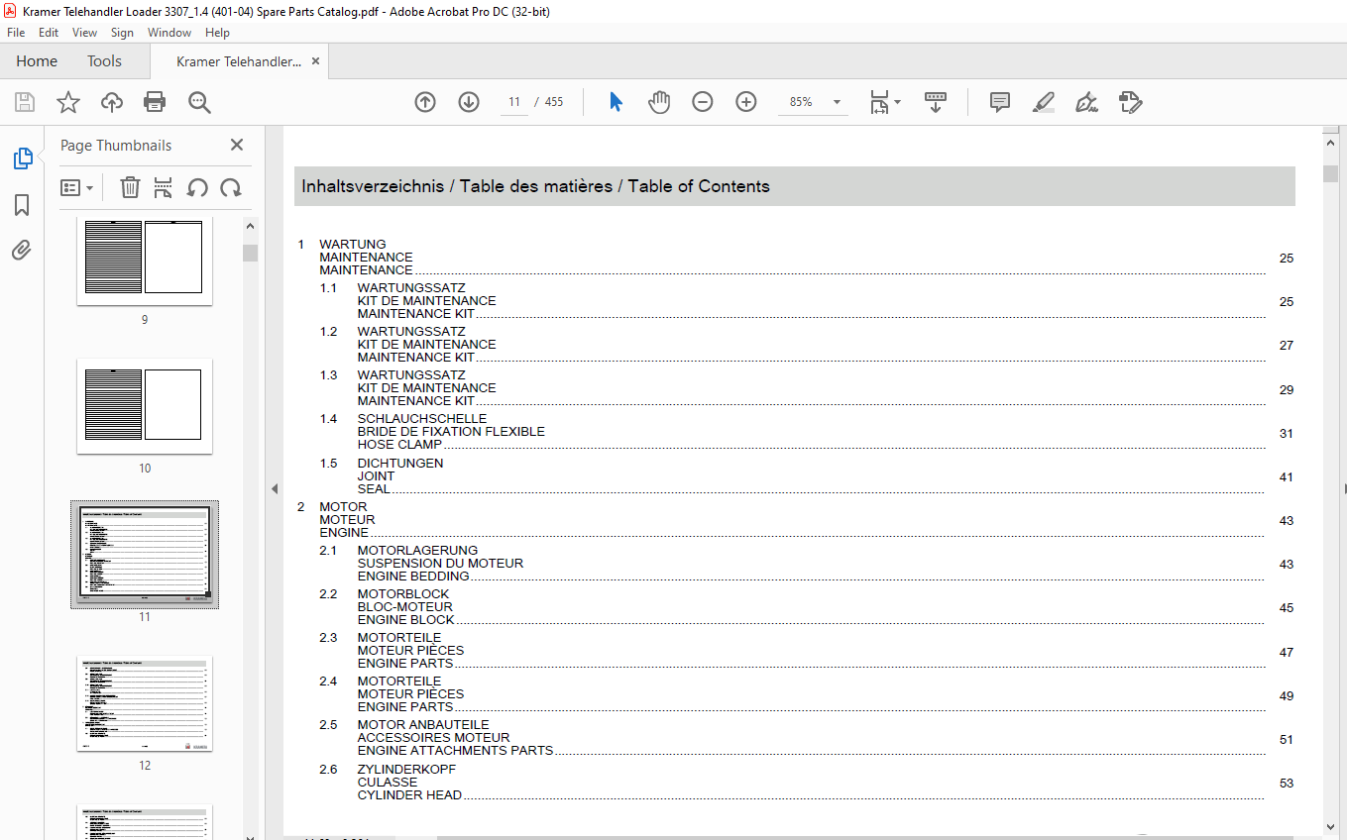The height and width of the screenshot is (840, 1347).
Task: Click the thumbnails panel scrollbar handle
Action: [250, 253]
